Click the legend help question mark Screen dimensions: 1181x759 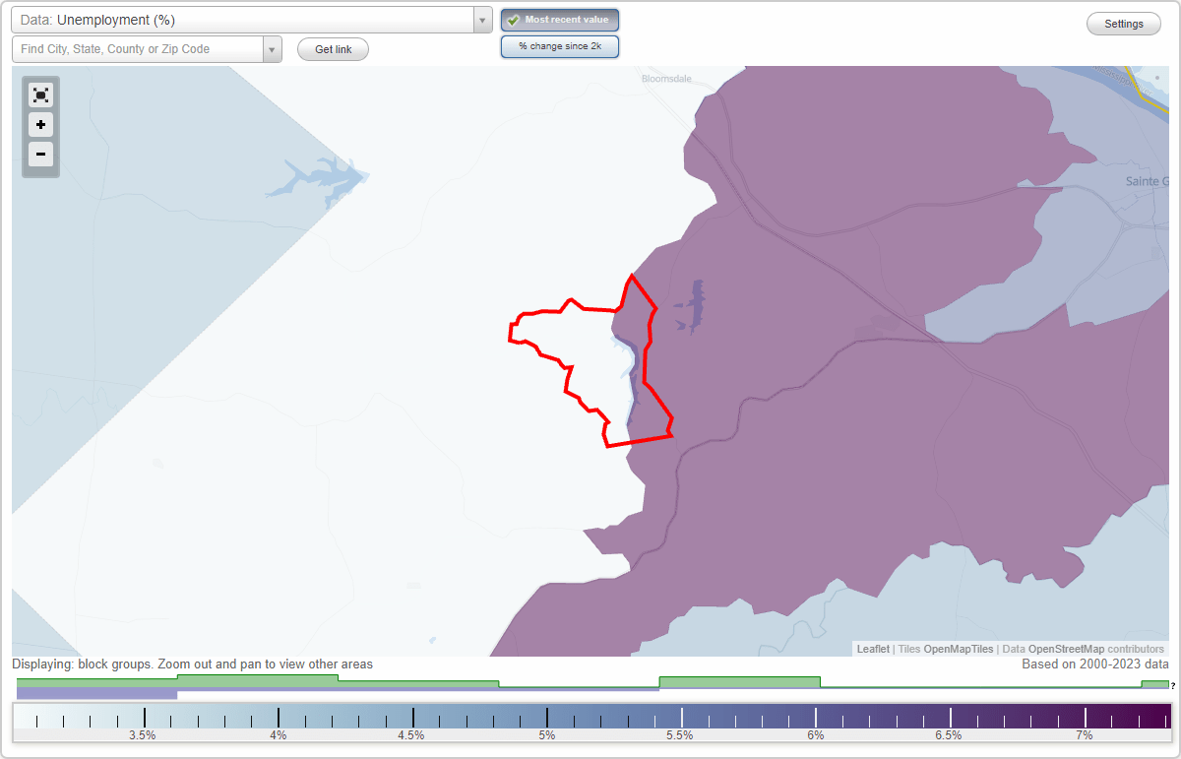pos(1173,685)
